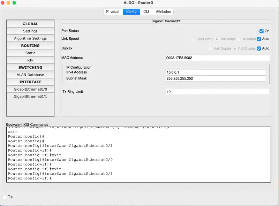Select GigabitEthernet0/1 in the sidebar

[x=30, y=97]
